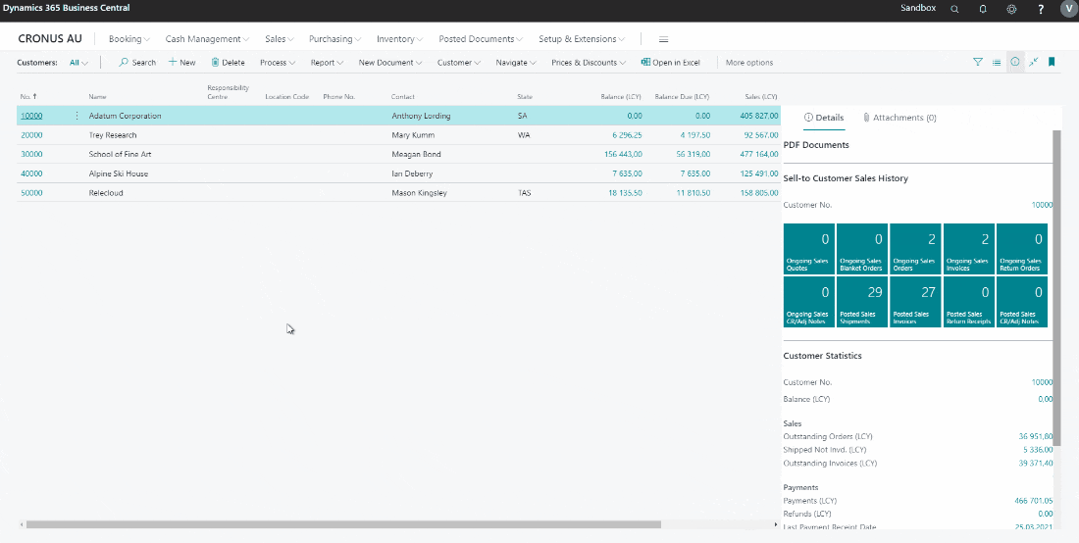Viewport: 1079px width, 543px height.
Task: Toggle the FactBox information pane icon
Action: (1014, 62)
